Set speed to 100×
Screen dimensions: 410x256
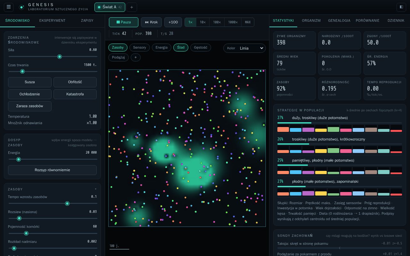coord(217,22)
